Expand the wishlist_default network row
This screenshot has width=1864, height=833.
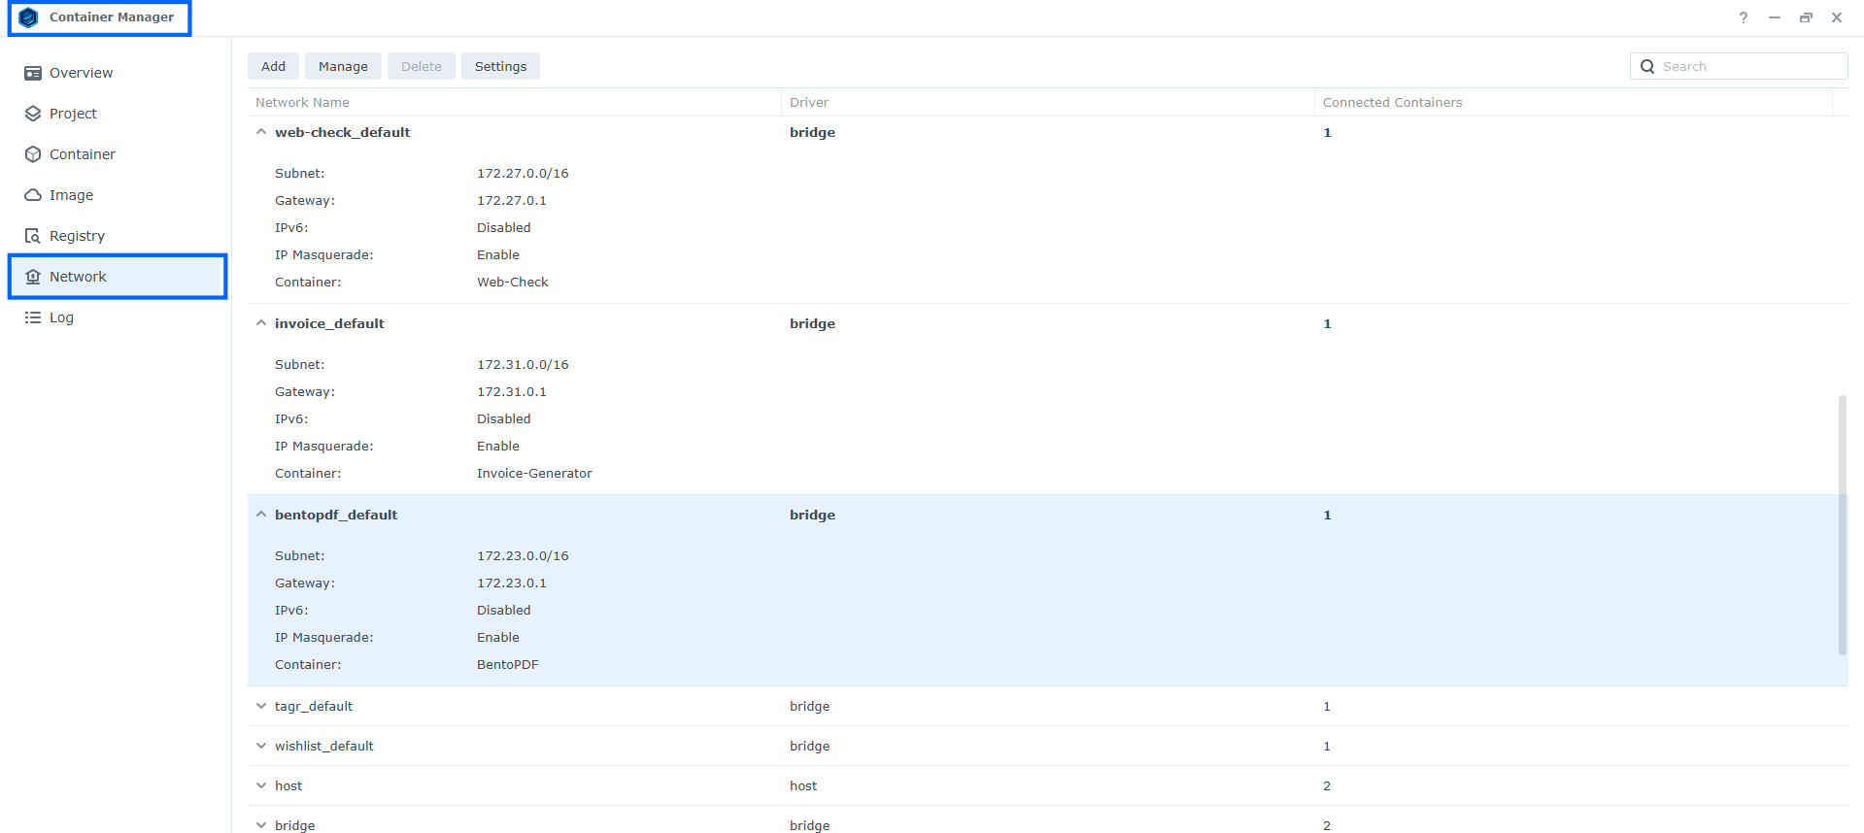coord(261,746)
